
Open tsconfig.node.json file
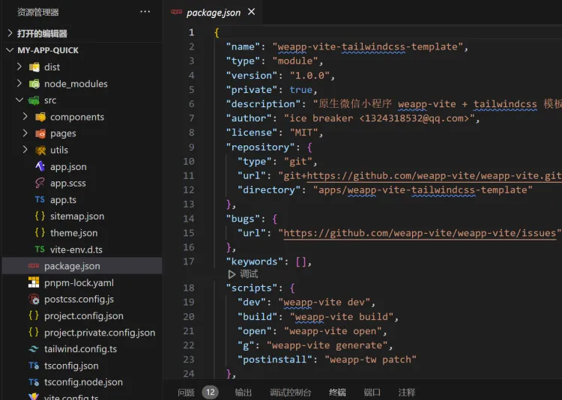pyautogui.click(x=83, y=382)
